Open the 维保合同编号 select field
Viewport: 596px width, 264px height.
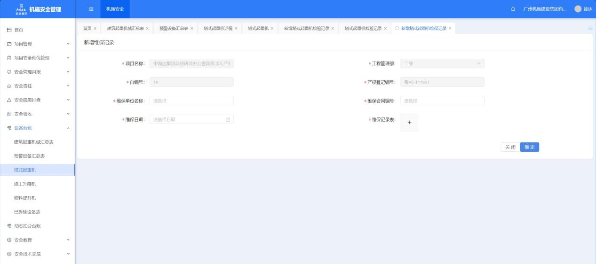click(x=442, y=101)
